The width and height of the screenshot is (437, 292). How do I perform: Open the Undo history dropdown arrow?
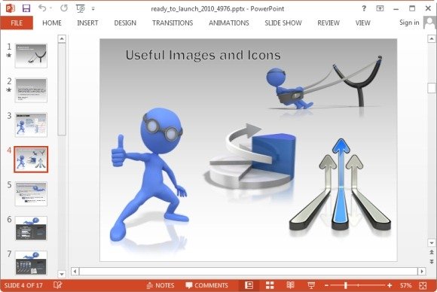[x=50, y=8]
